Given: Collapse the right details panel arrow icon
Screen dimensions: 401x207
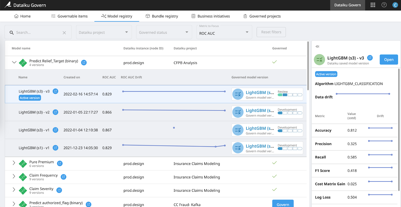Looking at the screenshot, I should (x=317, y=46).
